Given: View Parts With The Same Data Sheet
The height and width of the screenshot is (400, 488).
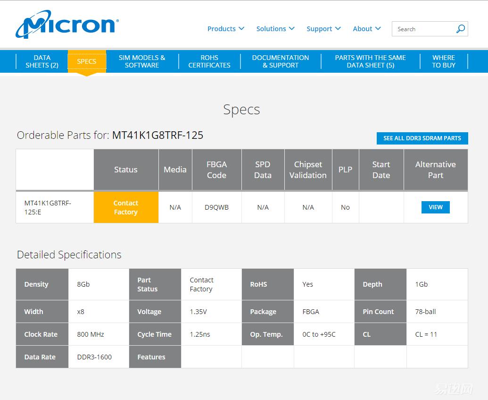Looking at the screenshot, I should (370, 61).
